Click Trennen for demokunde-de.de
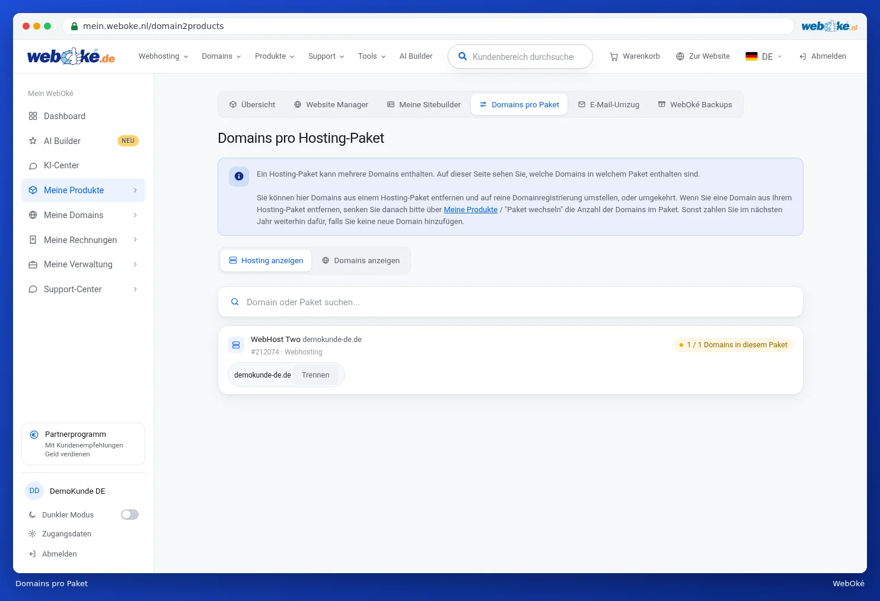This screenshot has height=601, width=880. click(x=315, y=375)
